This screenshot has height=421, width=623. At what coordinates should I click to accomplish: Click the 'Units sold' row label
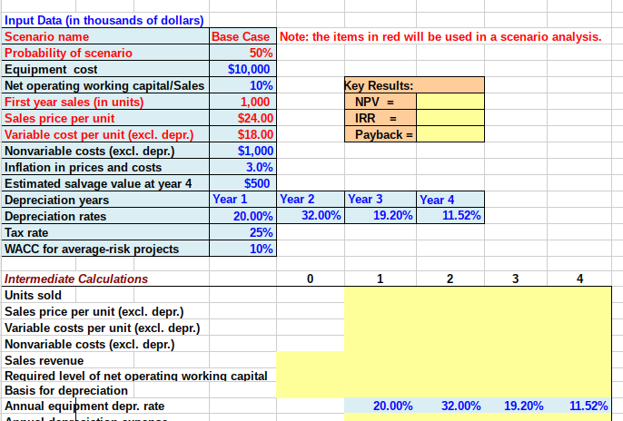pyautogui.click(x=33, y=295)
